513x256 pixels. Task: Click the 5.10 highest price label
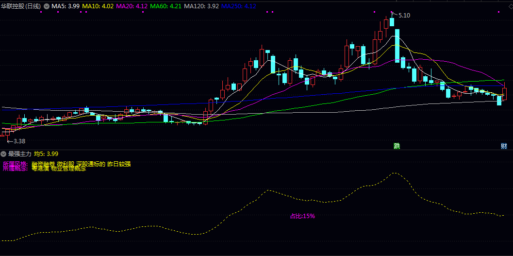(x=404, y=16)
